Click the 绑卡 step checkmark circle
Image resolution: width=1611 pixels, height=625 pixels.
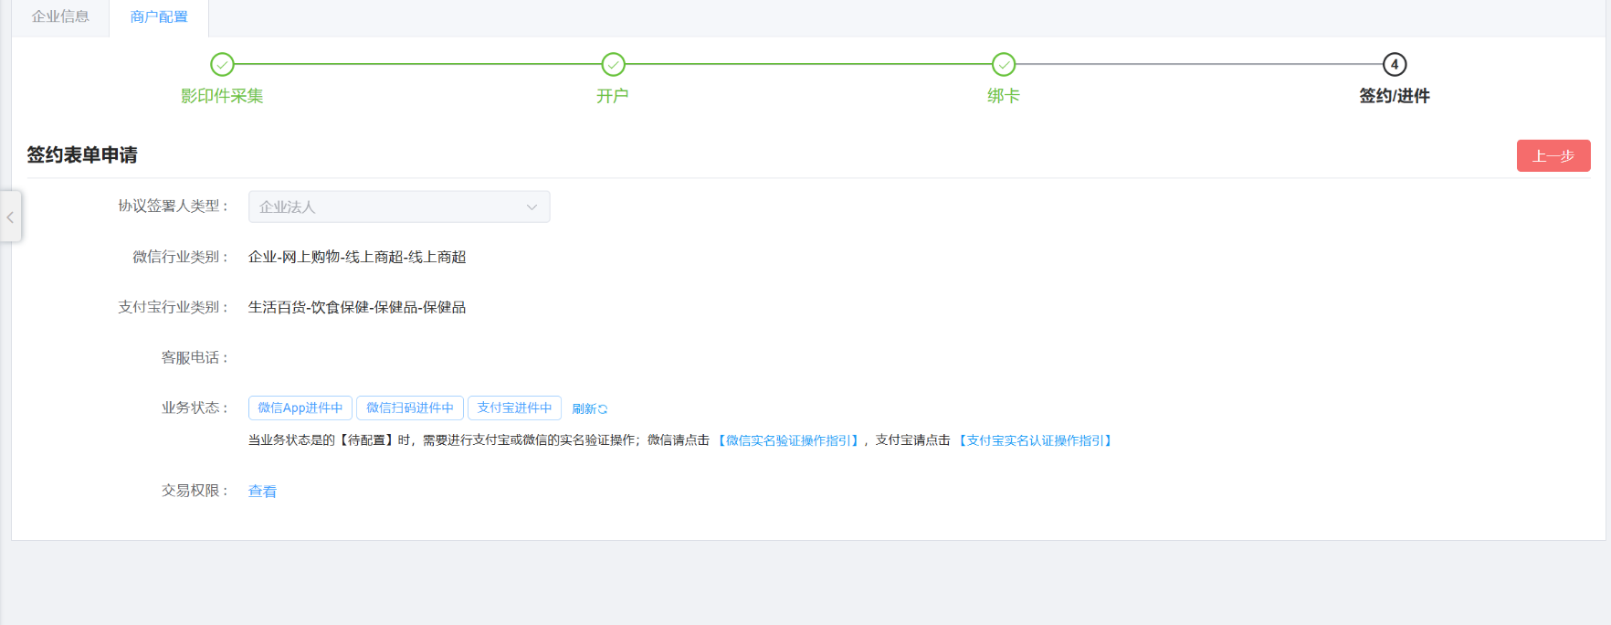(x=1003, y=65)
